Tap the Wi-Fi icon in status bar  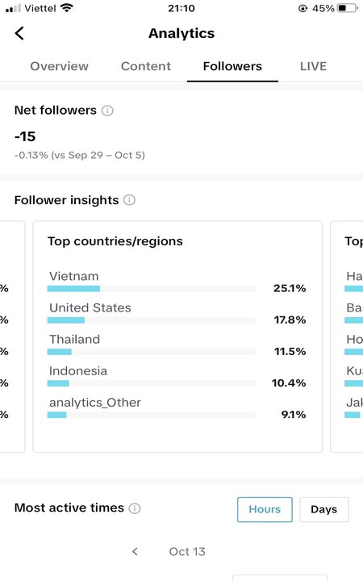pyautogui.click(x=67, y=8)
